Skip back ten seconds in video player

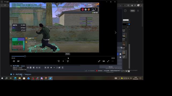[x=59, y=61]
